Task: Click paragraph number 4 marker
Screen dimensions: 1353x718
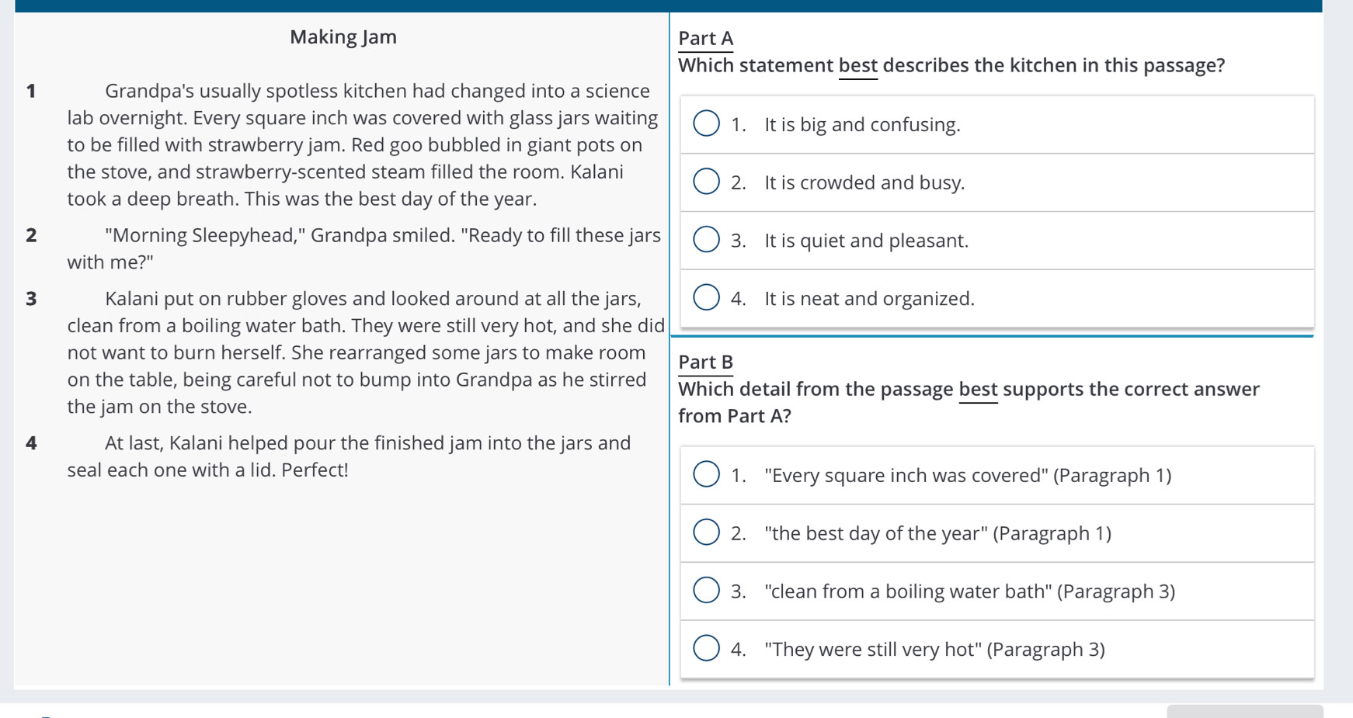Action: tap(31, 444)
